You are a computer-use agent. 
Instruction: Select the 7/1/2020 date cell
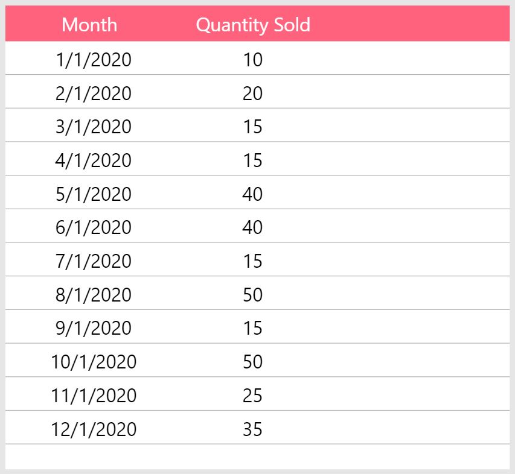(x=94, y=261)
